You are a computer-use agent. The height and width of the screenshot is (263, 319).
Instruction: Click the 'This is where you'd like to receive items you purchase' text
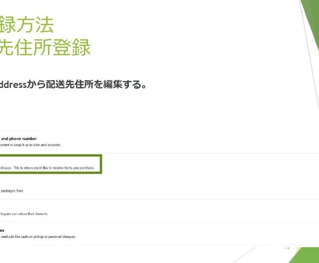pyautogui.click(x=53, y=167)
